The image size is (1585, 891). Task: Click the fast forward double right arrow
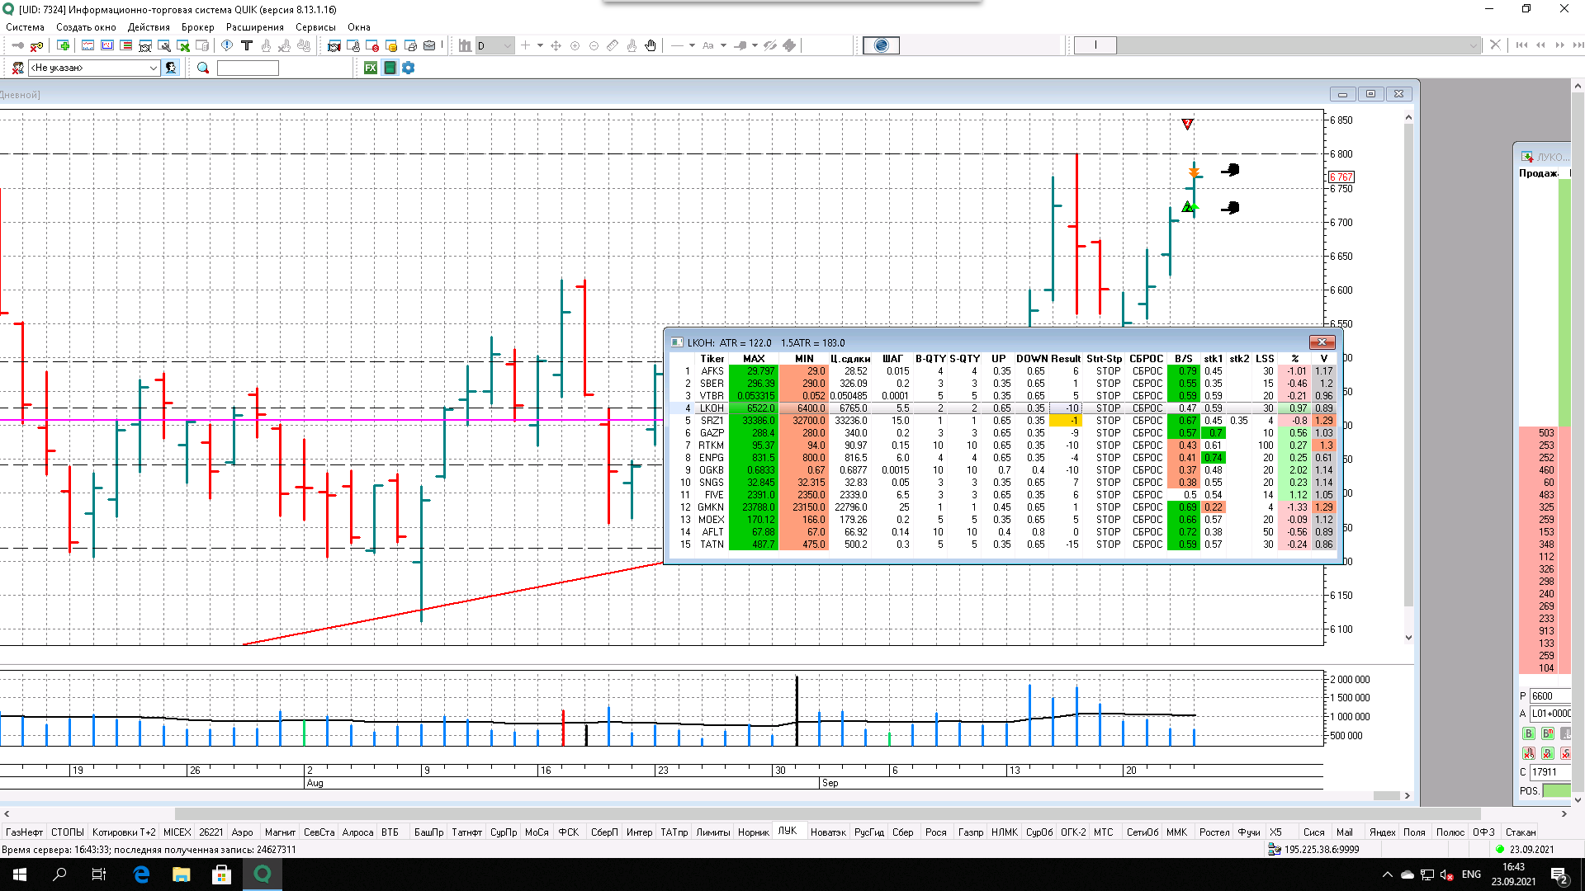tap(1559, 45)
